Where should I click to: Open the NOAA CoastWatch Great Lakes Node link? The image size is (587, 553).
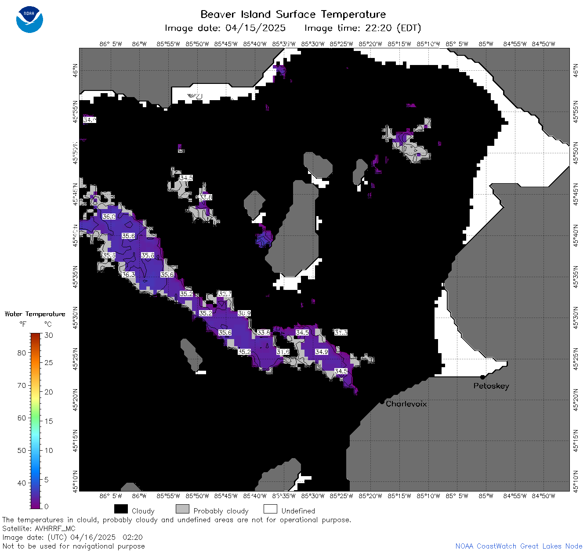pyautogui.click(x=518, y=546)
